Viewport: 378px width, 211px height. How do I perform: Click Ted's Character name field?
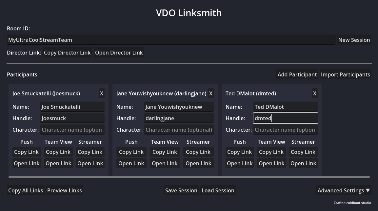[286, 130]
